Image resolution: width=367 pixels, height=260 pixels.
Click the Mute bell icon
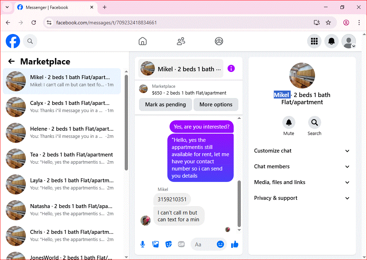point(289,122)
